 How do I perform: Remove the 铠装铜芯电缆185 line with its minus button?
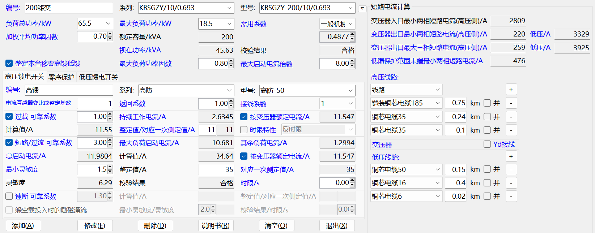[511, 103]
